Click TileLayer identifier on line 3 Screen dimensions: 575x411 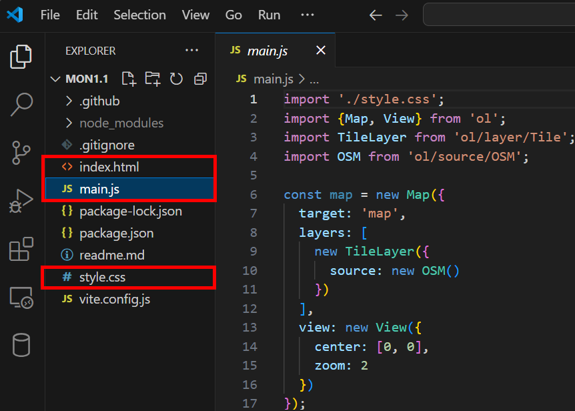(x=372, y=137)
